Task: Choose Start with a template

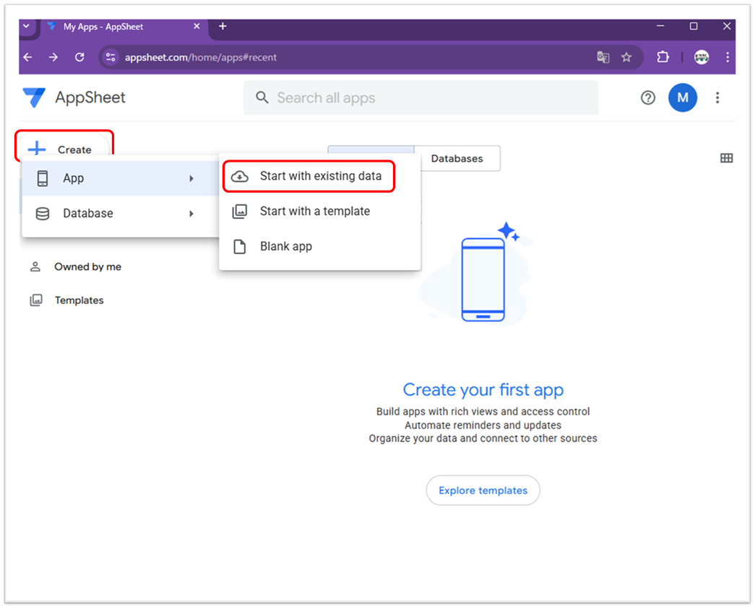Action: tap(314, 212)
